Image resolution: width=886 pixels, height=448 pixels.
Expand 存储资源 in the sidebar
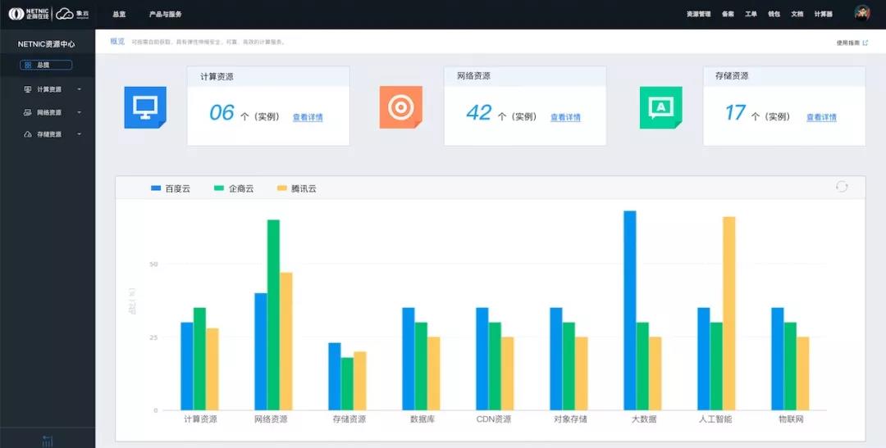pyautogui.click(x=49, y=134)
